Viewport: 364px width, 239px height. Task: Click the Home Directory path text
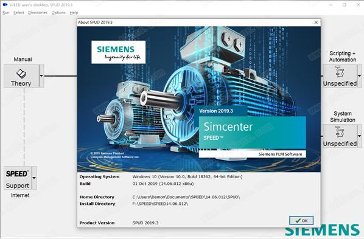point(186,197)
